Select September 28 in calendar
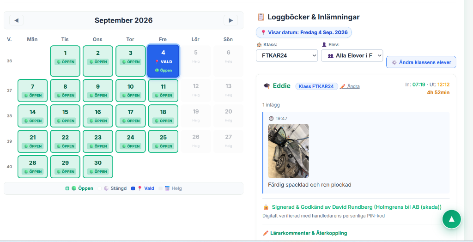 pyautogui.click(x=33, y=167)
